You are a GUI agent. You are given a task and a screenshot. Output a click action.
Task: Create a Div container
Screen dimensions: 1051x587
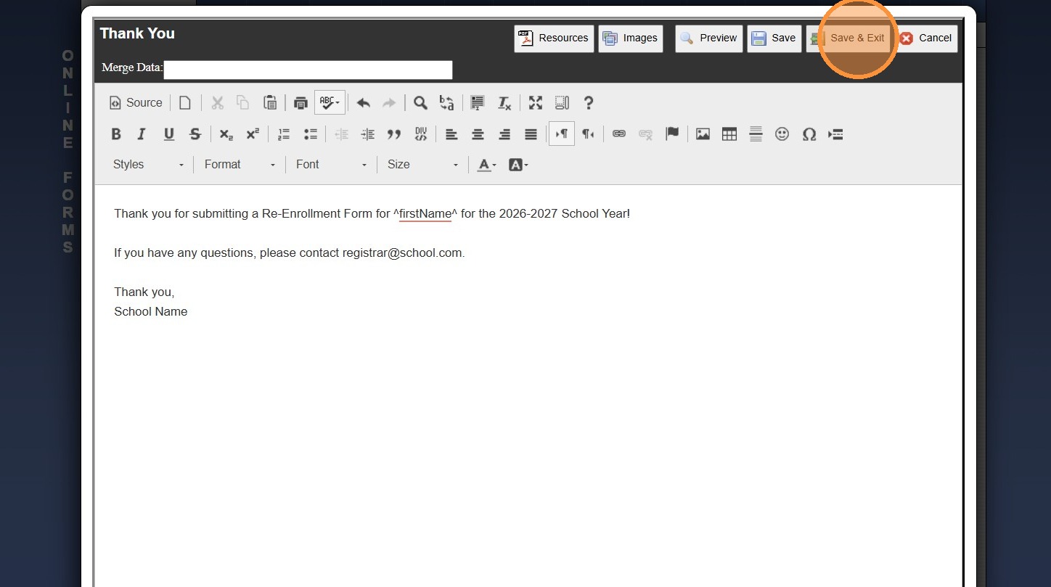(x=421, y=134)
